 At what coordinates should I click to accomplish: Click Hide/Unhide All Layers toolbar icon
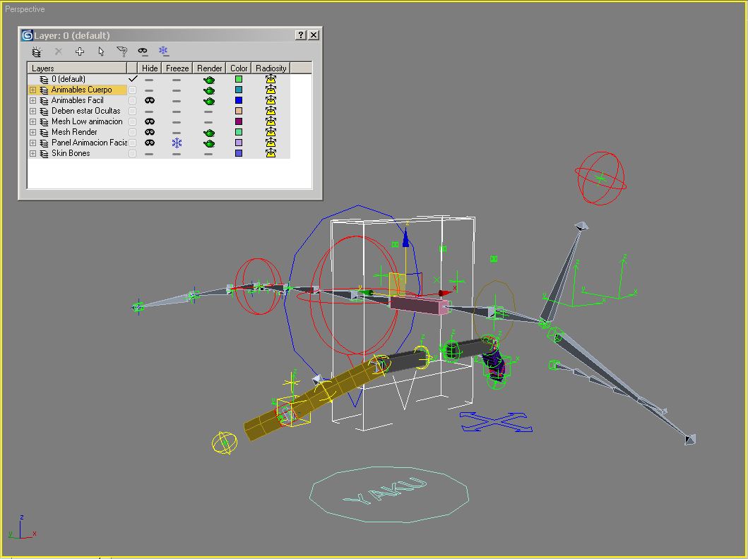[x=143, y=51]
